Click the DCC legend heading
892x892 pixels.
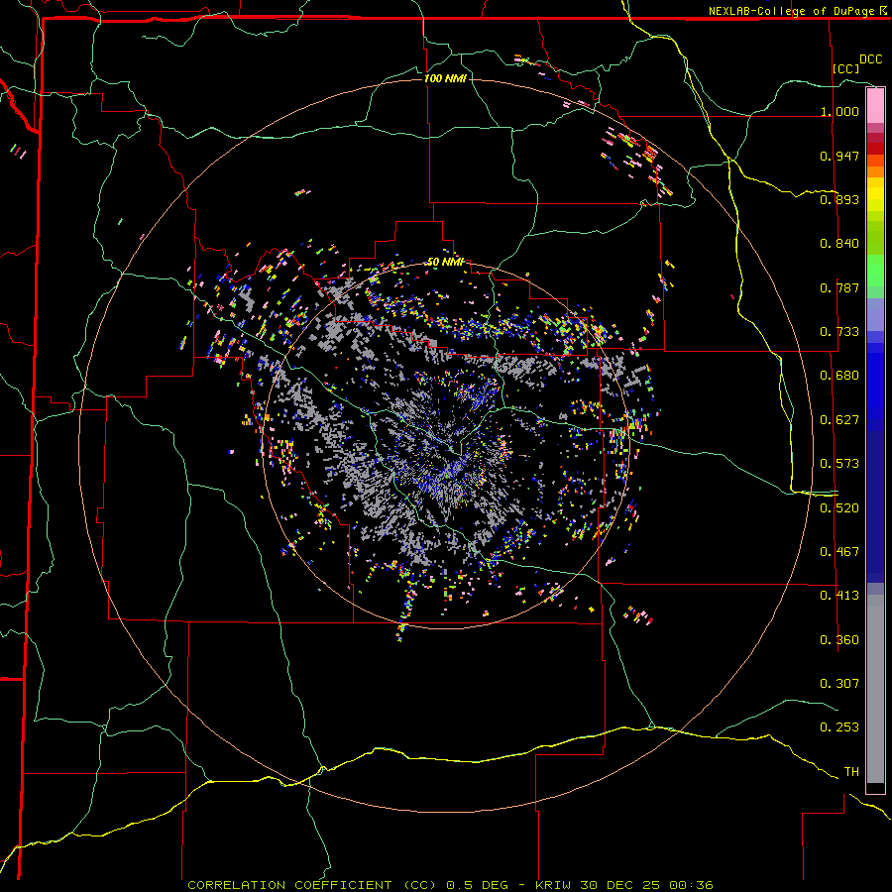(x=870, y=59)
